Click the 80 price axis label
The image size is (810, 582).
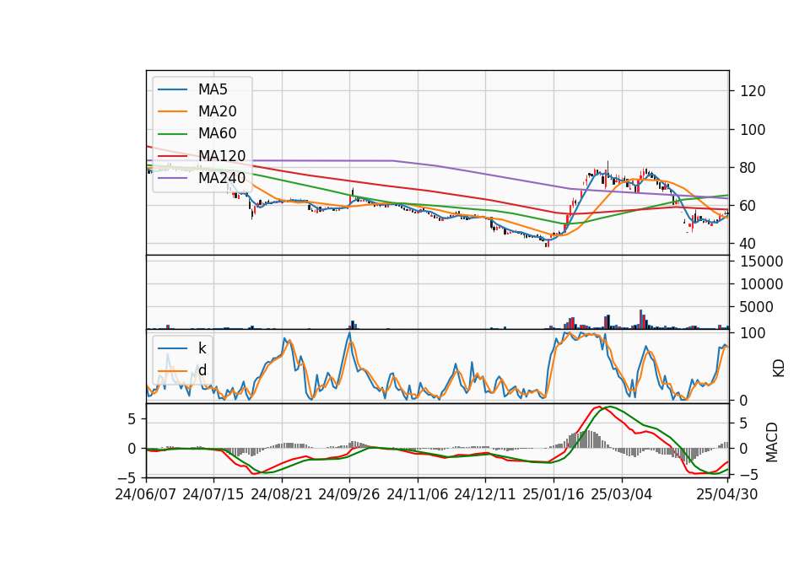748,168
